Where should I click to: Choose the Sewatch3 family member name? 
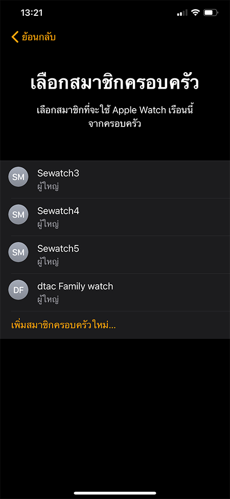(x=58, y=173)
